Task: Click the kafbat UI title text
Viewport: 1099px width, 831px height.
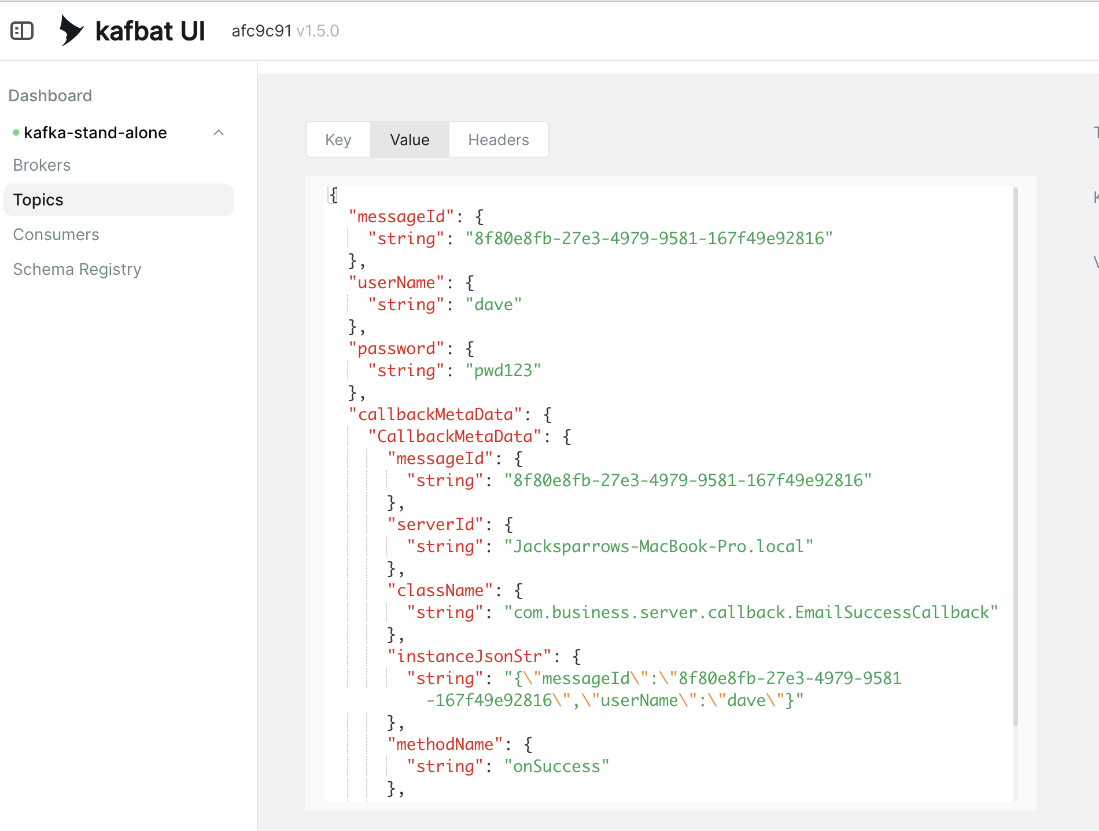Action: [150, 31]
